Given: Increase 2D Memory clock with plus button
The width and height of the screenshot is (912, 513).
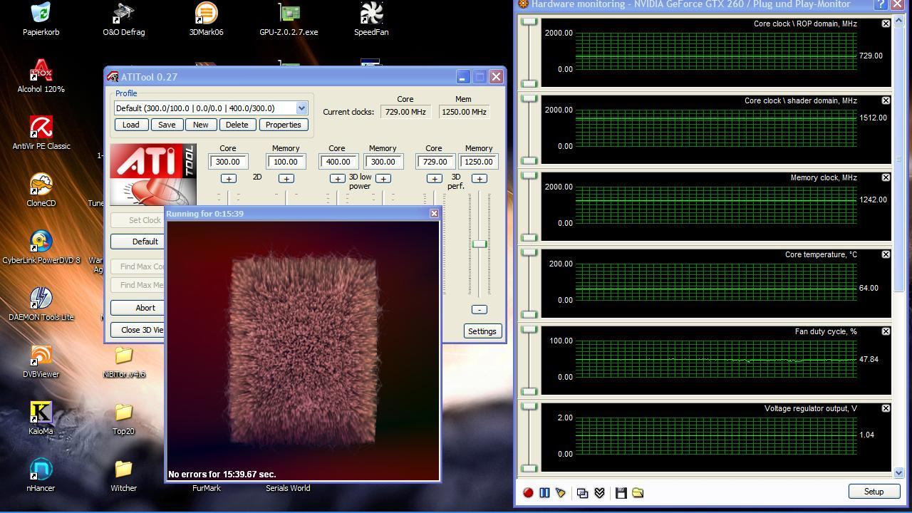Looking at the screenshot, I should (x=286, y=179).
